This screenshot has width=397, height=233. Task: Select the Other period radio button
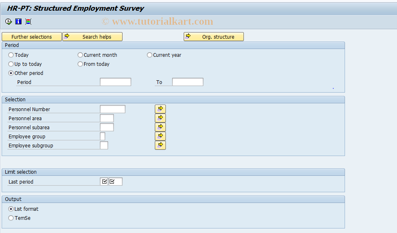pos(11,73)
